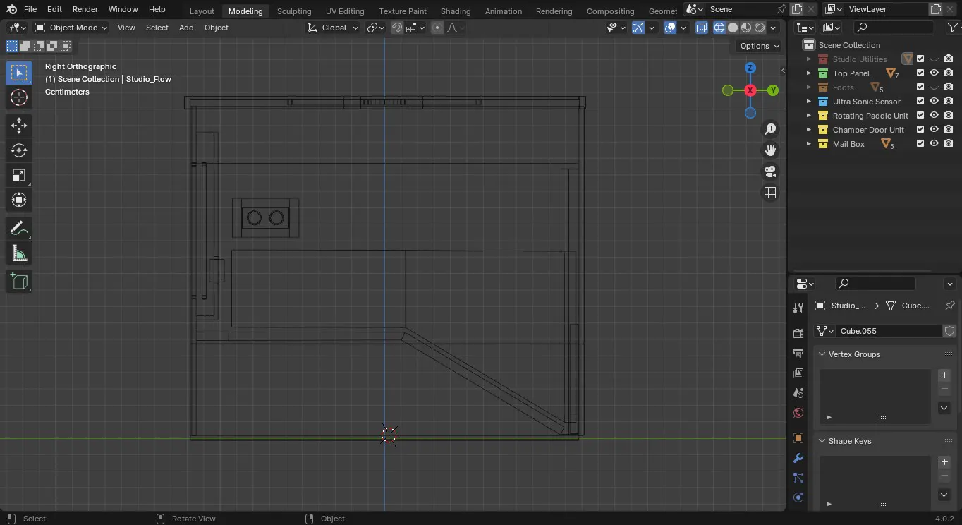Switch to material preview shading
This screenshot has height=525, width=962.
point(746,28)
